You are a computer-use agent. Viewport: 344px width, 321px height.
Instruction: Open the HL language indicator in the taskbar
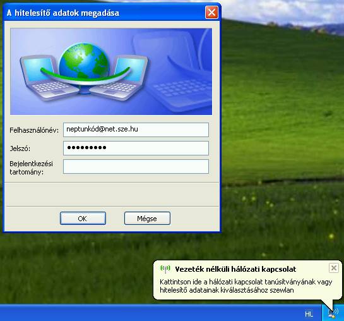[x=309, y=314]
